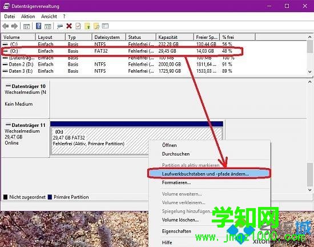Sort by the Kapazität column header
The image size is (314, 247).
pyautogui.click(x=175, y=37)
